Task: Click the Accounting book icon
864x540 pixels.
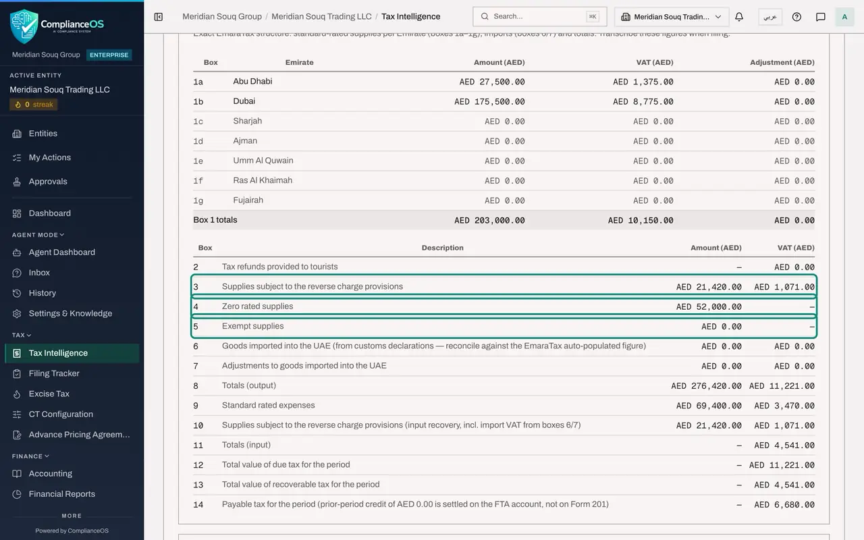Action: click(17, 474)
